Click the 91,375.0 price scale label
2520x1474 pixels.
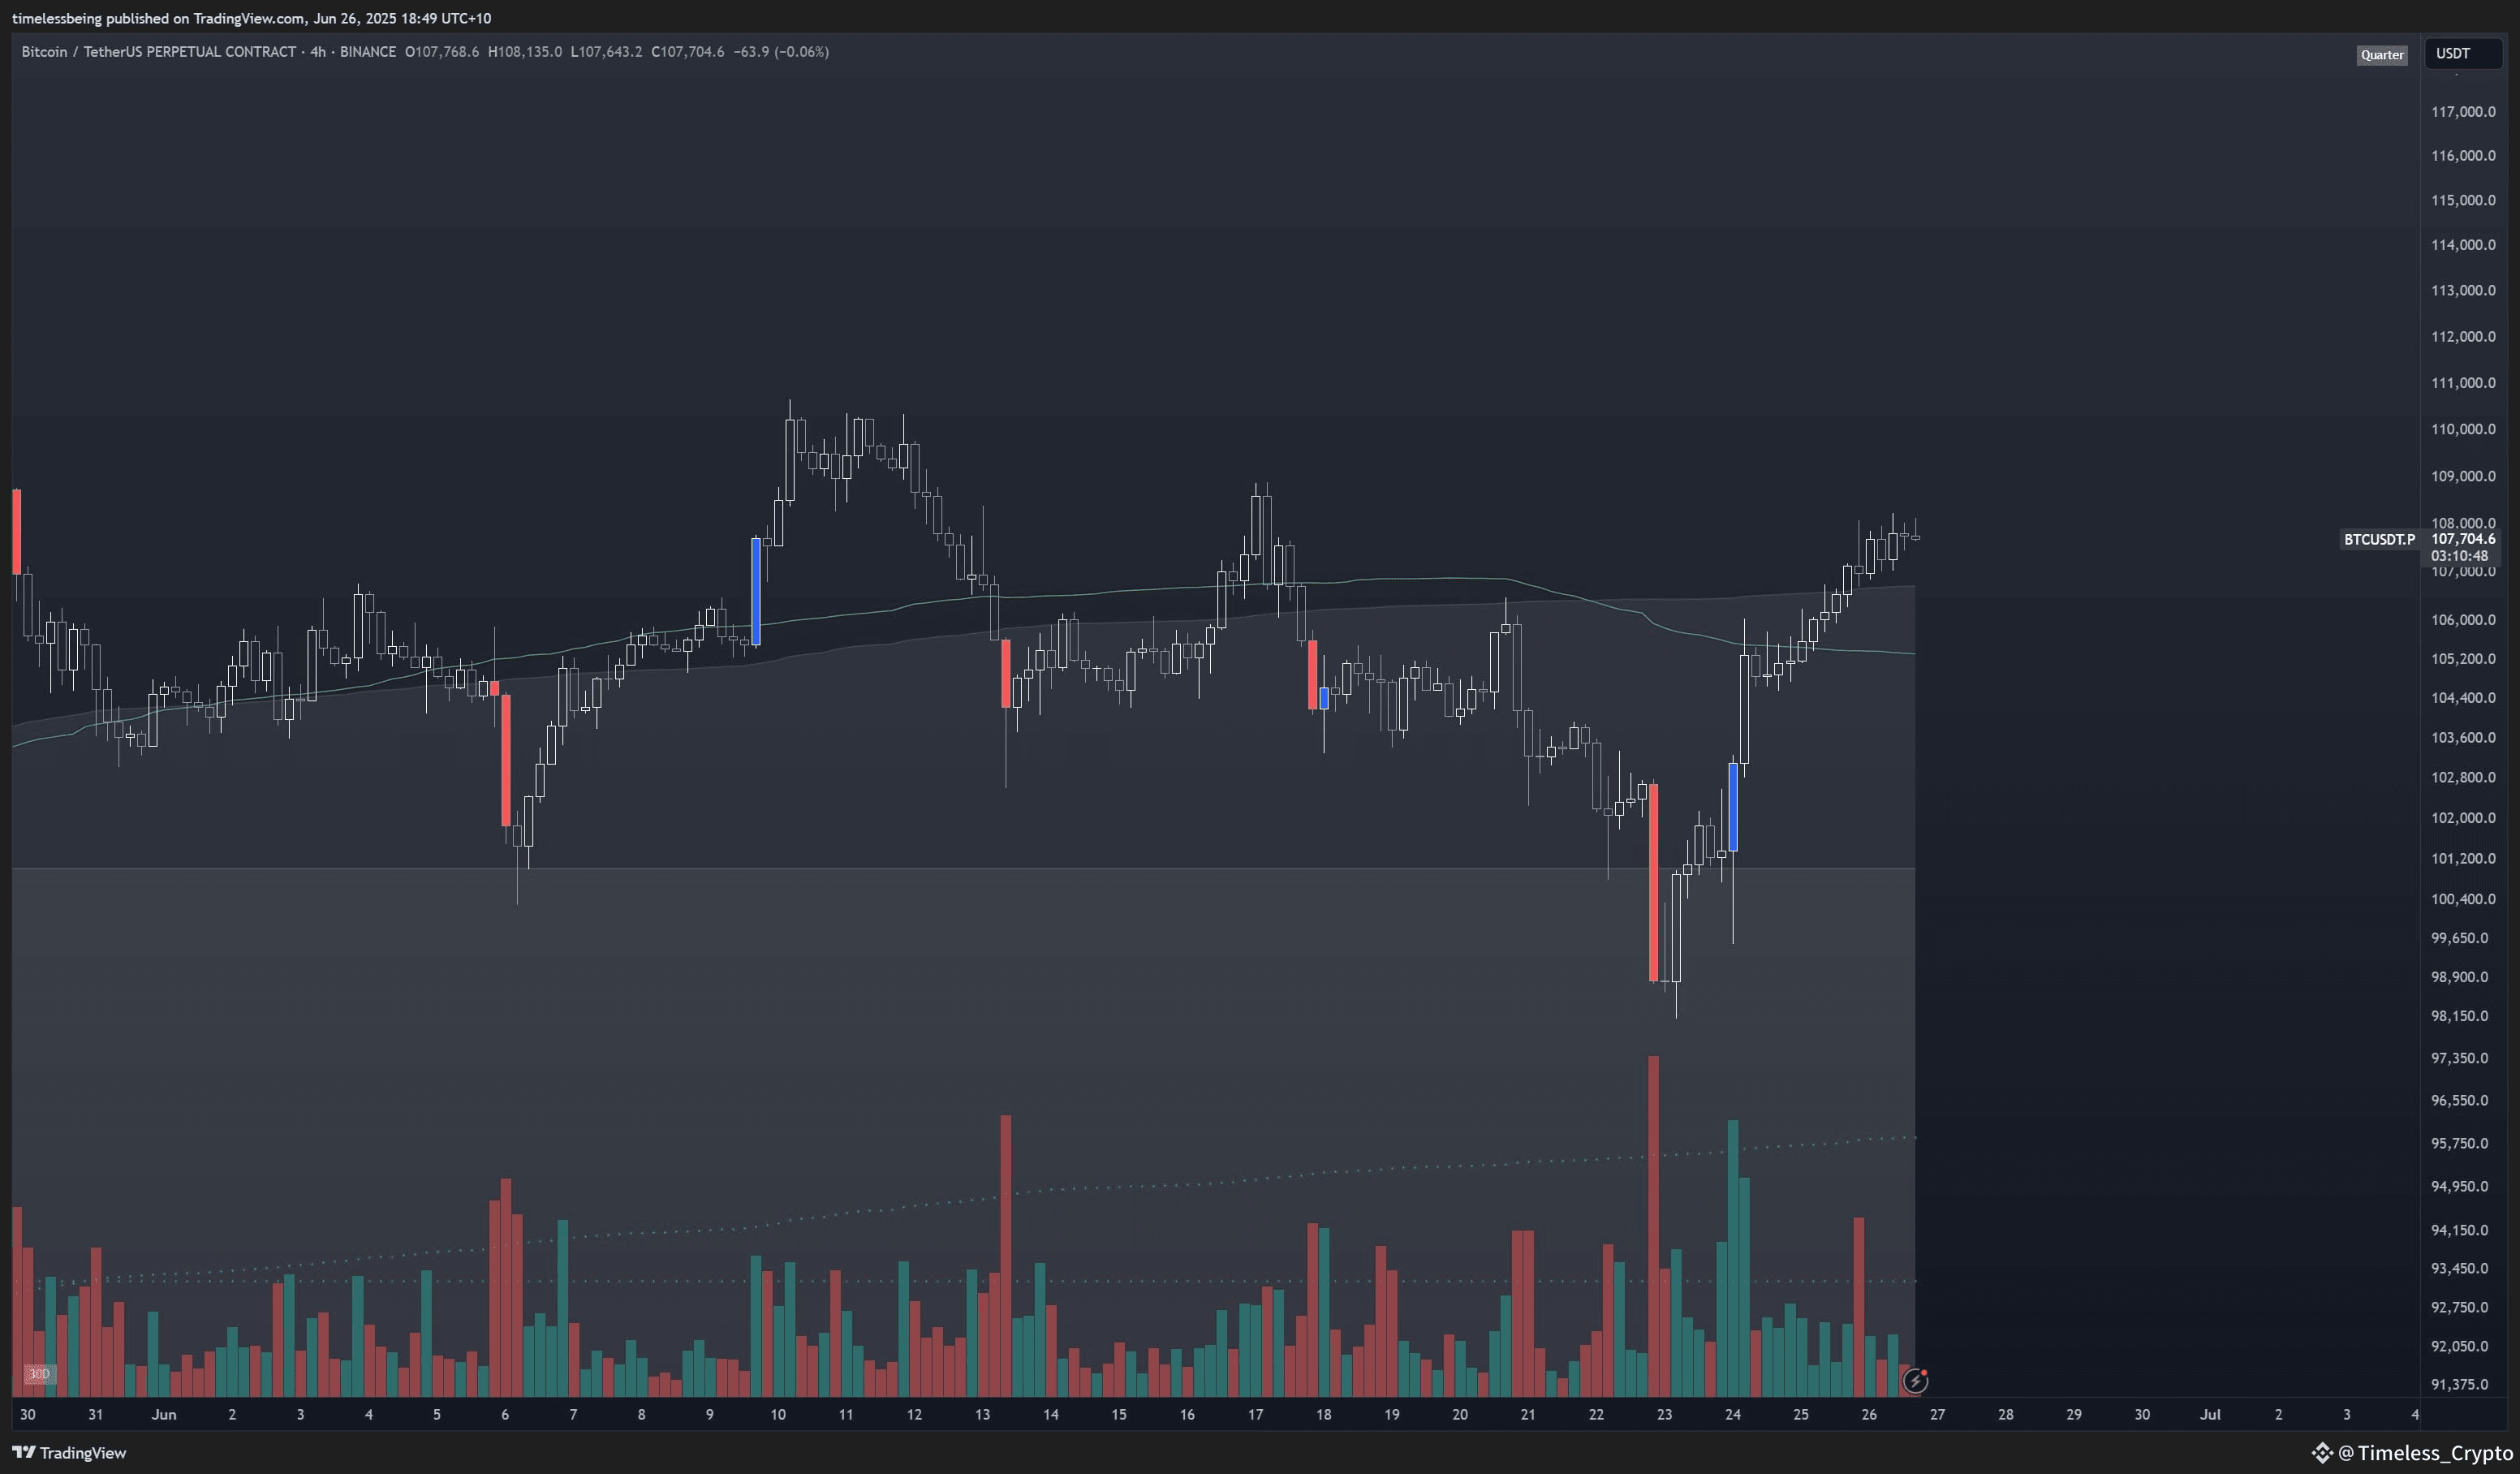pos(2460,1385)
